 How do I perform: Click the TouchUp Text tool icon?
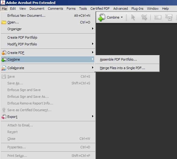(158, 17)
